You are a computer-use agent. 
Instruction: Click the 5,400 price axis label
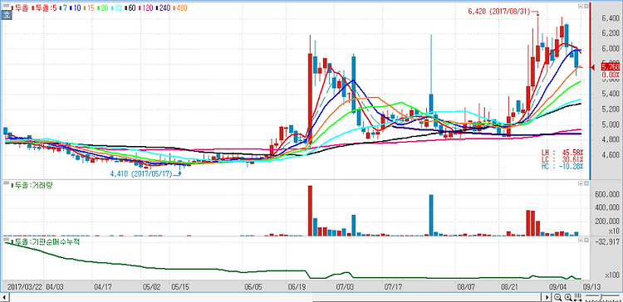tap(610, 95)
